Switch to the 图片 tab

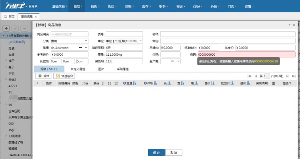[x=101, y=69]
